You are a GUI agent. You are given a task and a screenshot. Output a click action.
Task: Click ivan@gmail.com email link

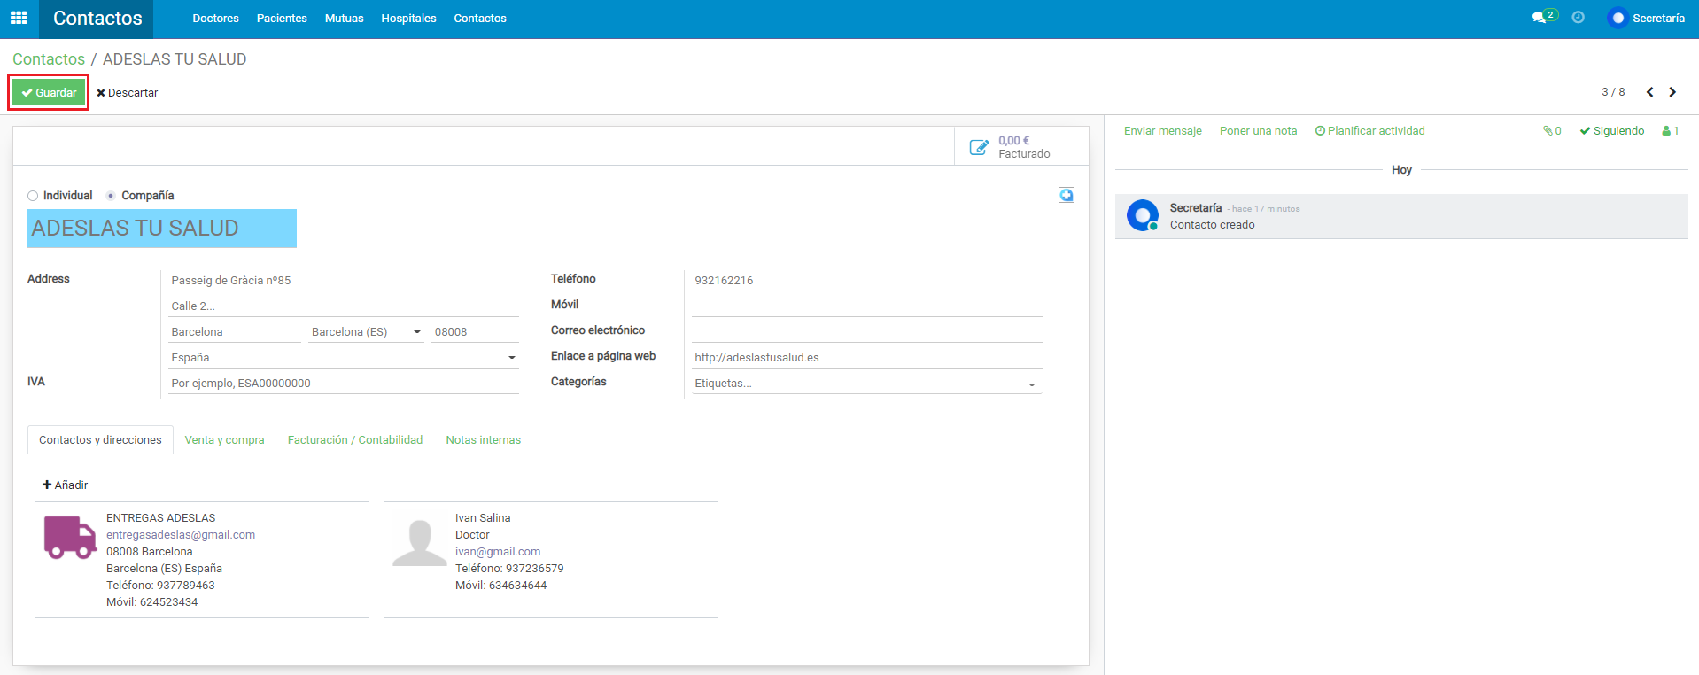(x=498, y=552)
